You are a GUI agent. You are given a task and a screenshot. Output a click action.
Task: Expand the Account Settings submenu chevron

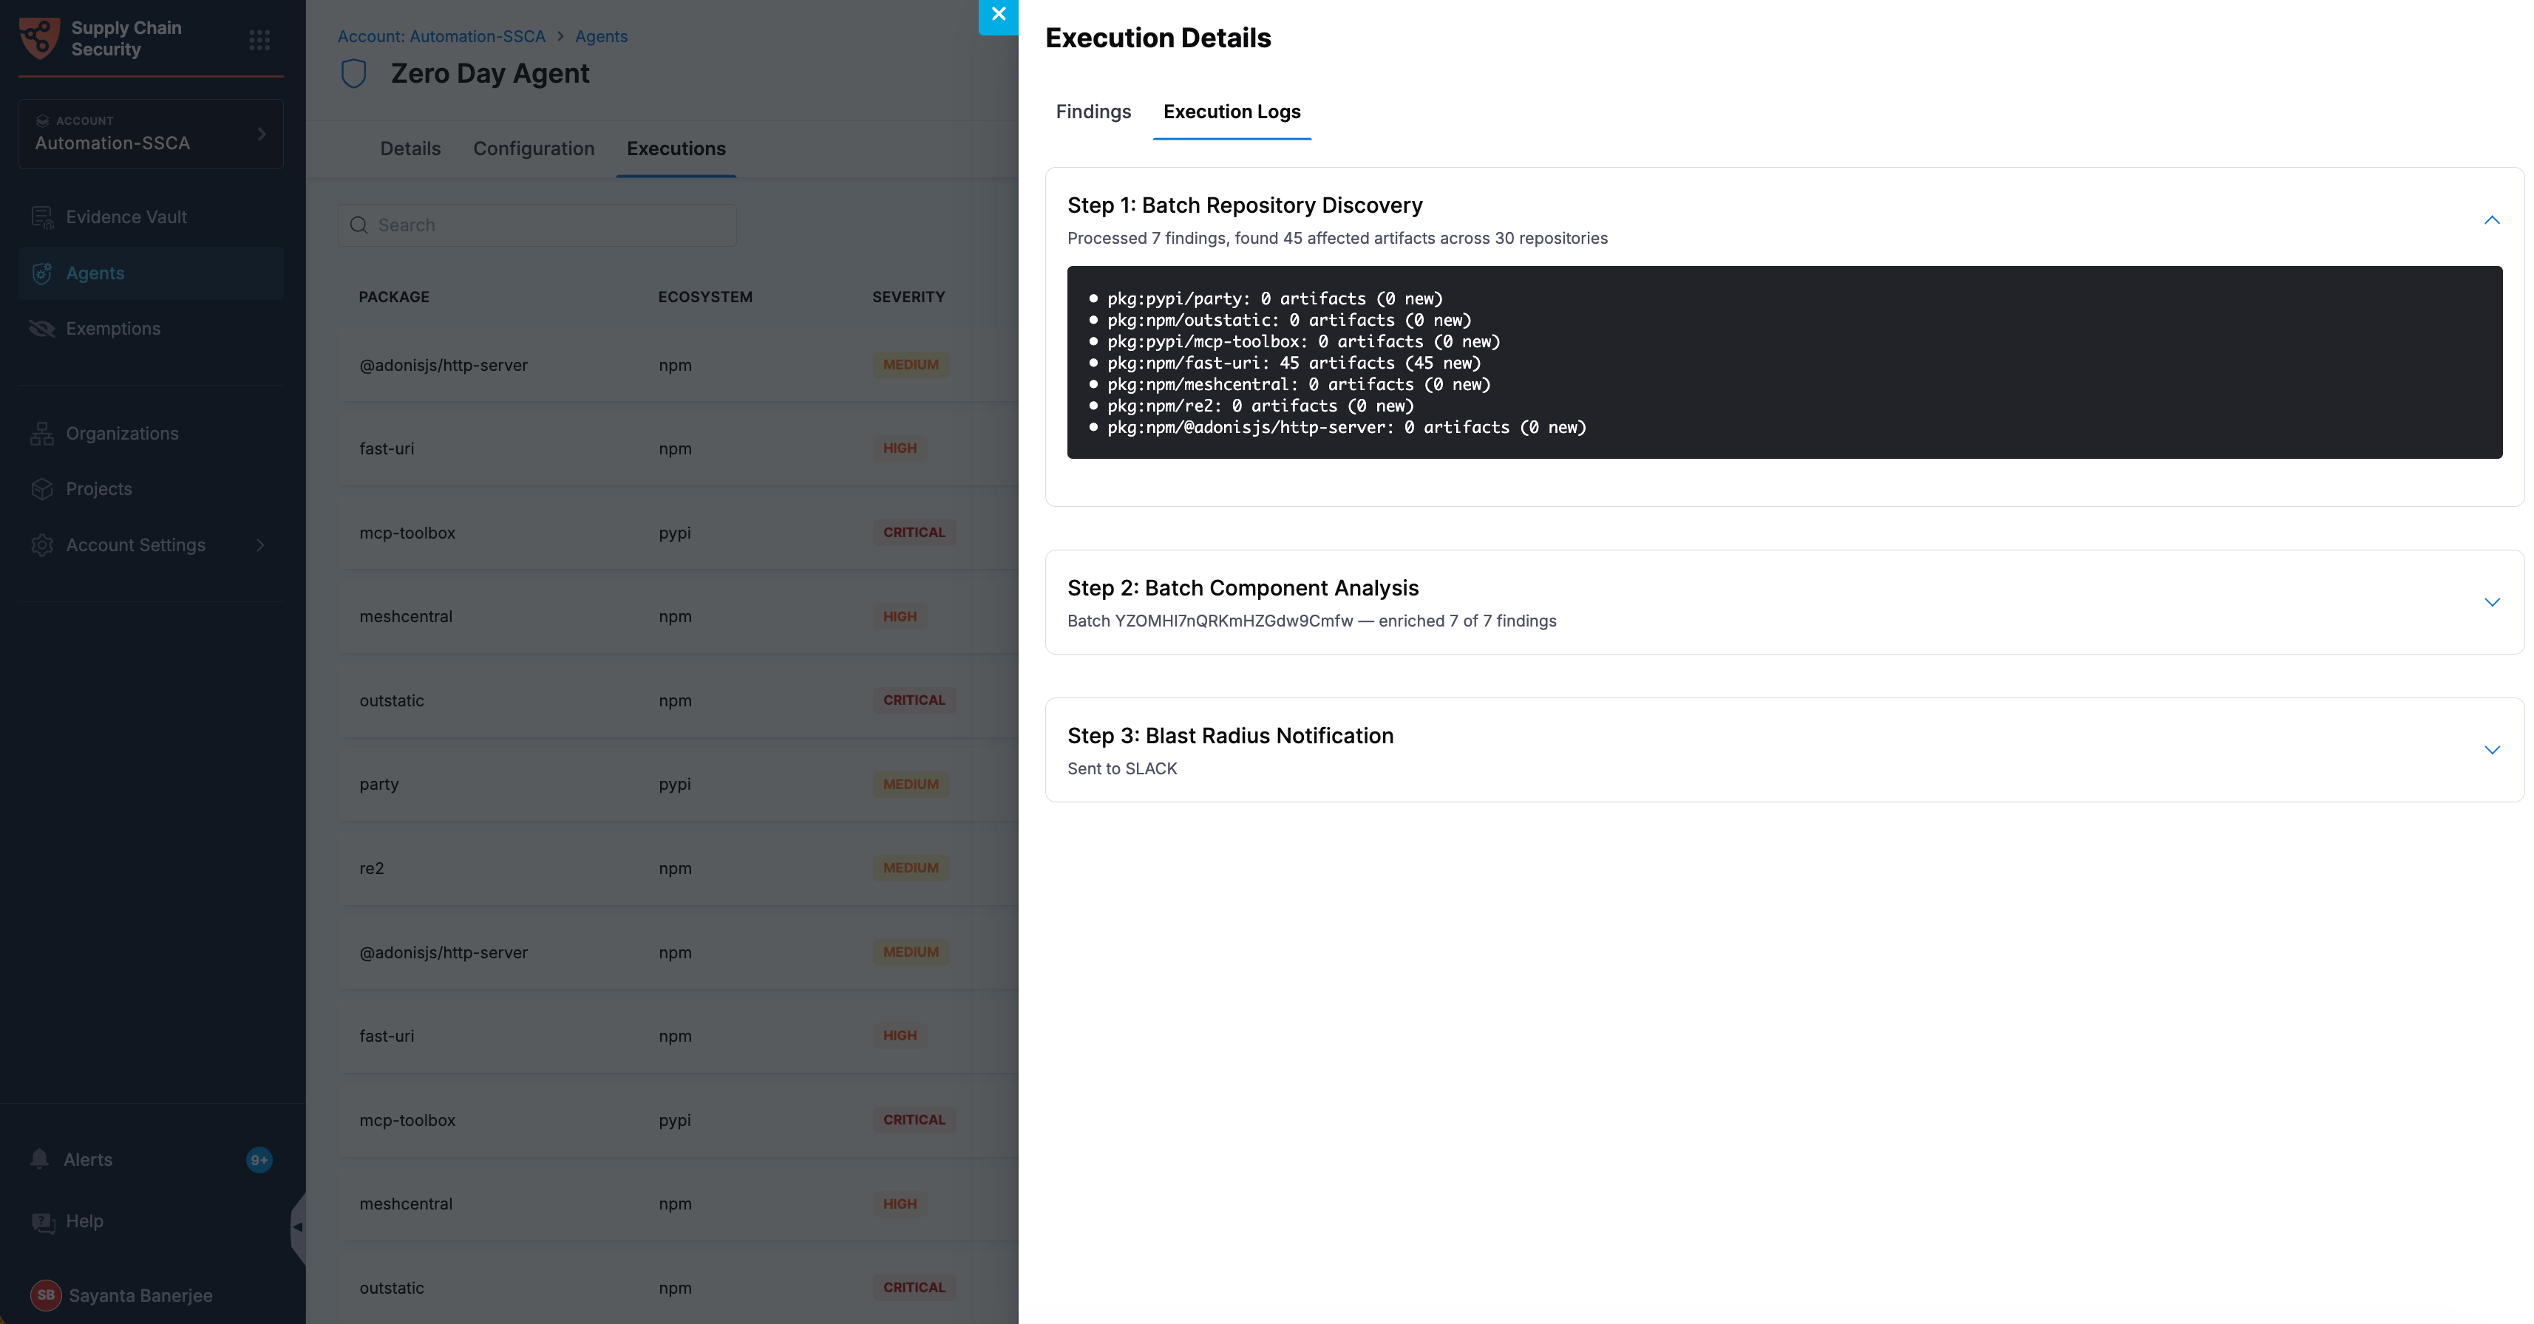[261, 545]
